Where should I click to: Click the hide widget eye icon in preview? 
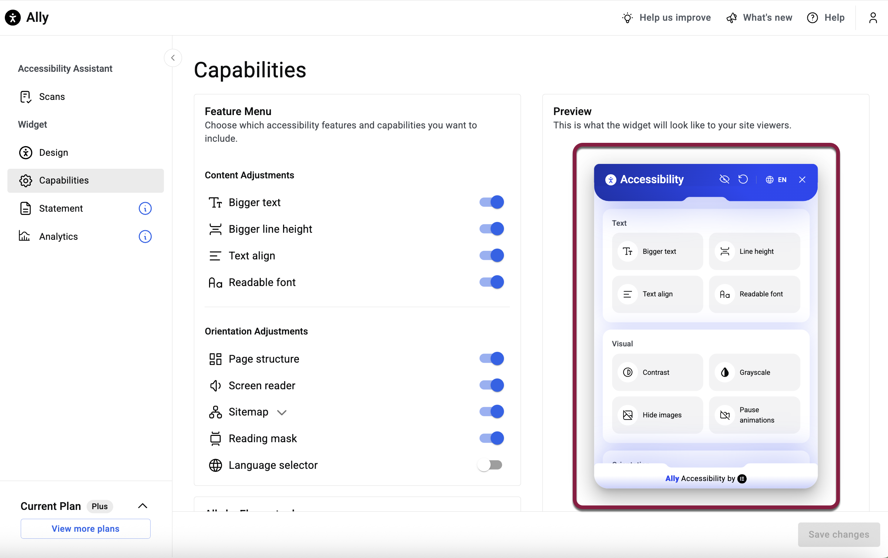pyautogui.click(x=724, y=179)
